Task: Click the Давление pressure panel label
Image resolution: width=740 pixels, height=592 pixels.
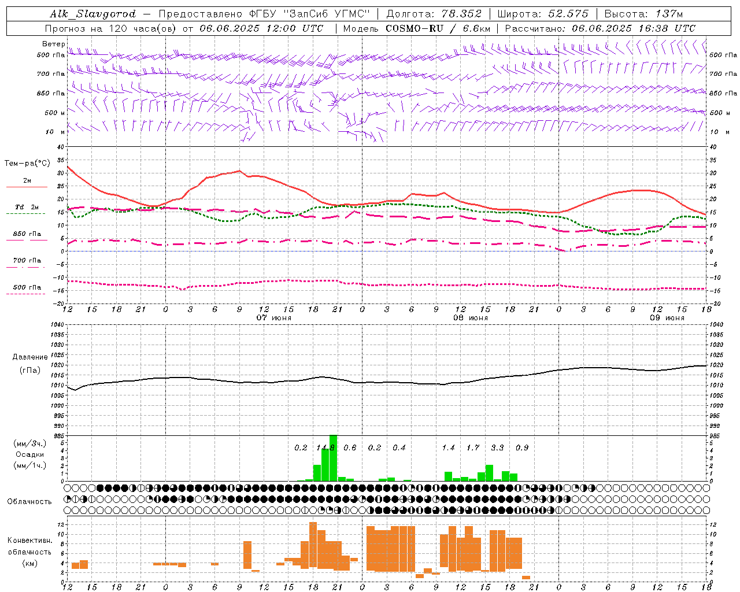Action: tap(29, 357)
